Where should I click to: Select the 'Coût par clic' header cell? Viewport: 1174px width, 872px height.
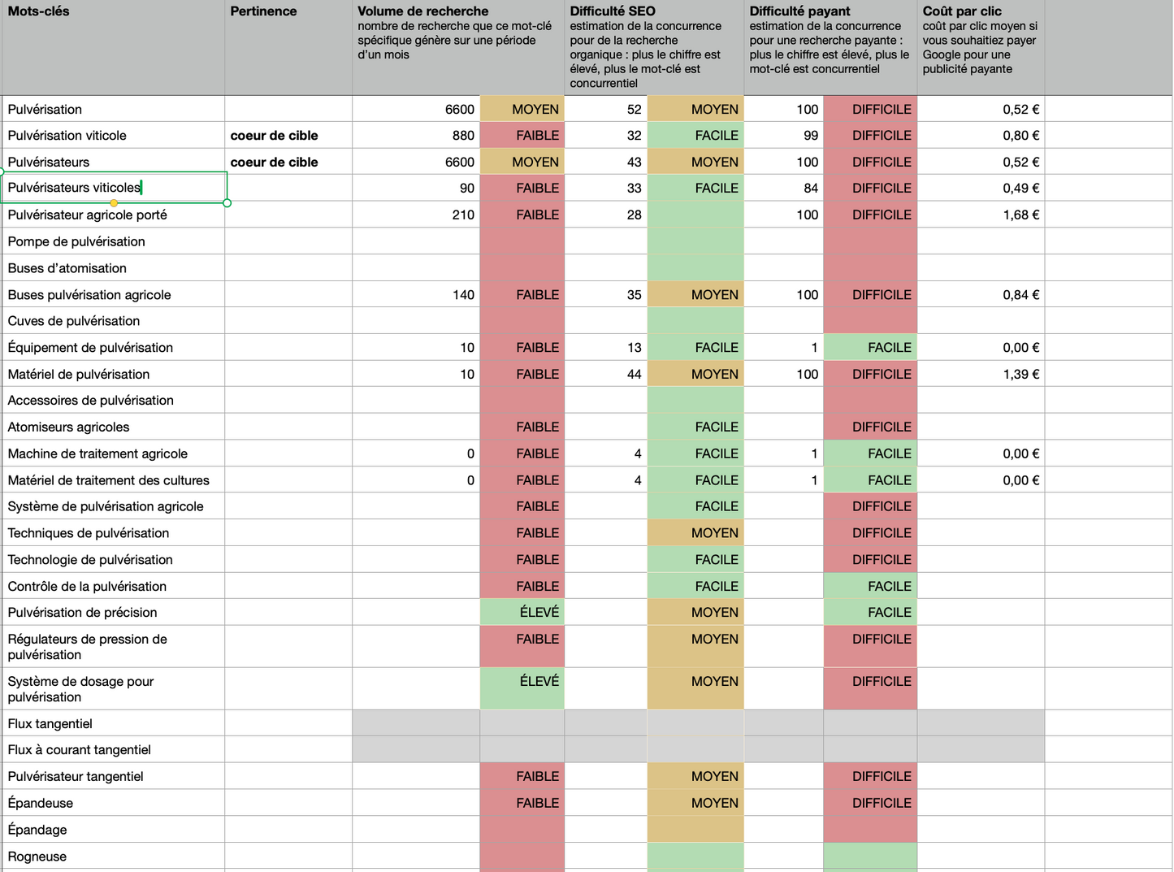click(x=981, y=47)
